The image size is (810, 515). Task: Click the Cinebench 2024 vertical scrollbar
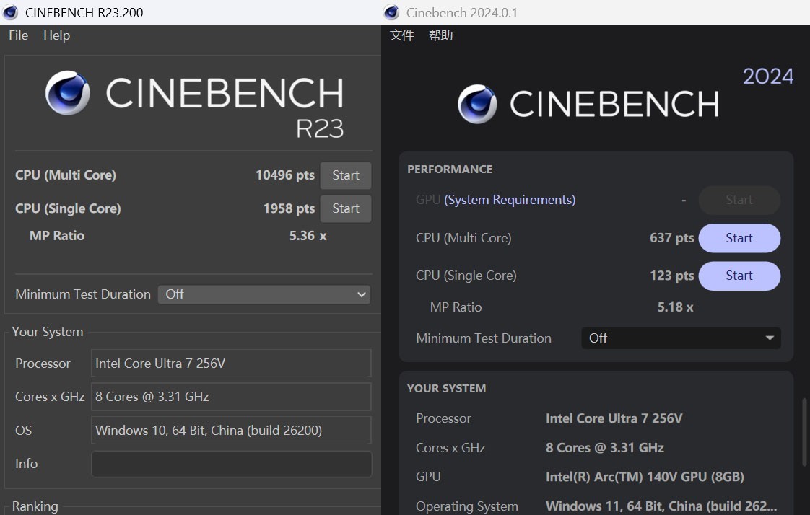[x=804, y=431]
